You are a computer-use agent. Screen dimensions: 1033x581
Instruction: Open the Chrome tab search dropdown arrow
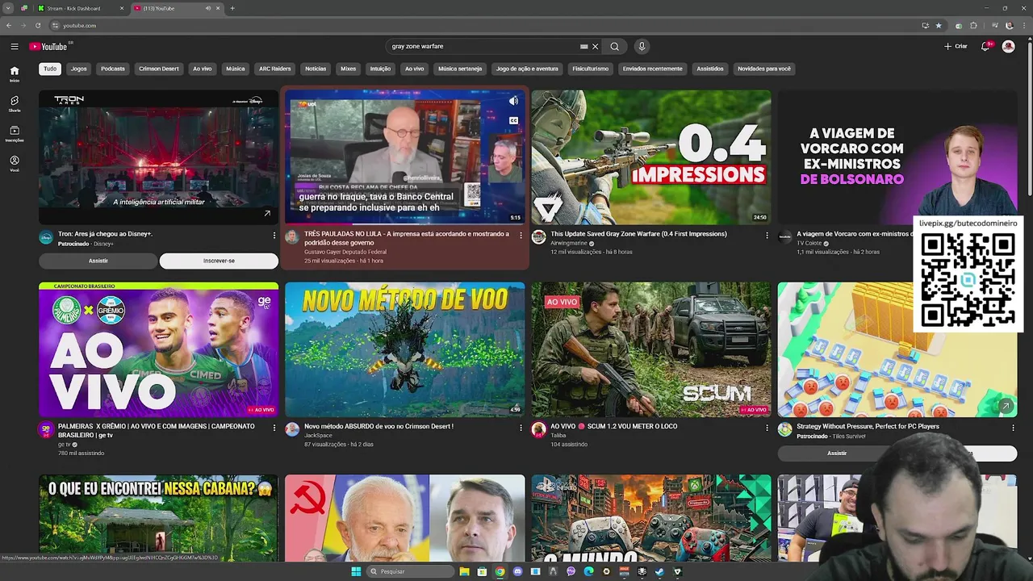pos(8,8)
